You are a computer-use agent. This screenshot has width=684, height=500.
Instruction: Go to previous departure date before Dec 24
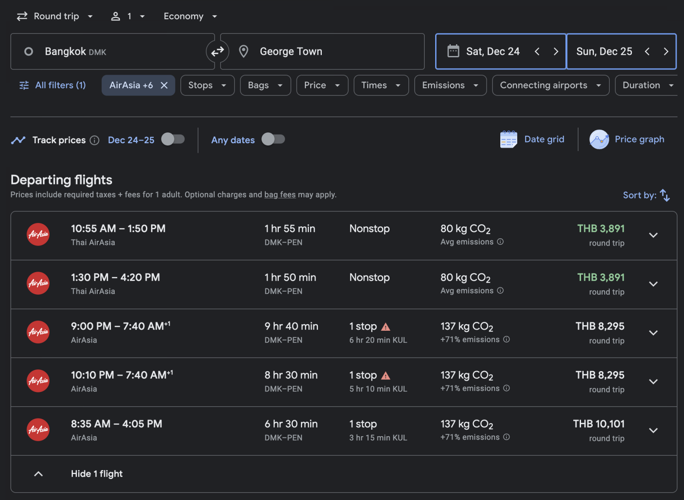coord(537,52)
